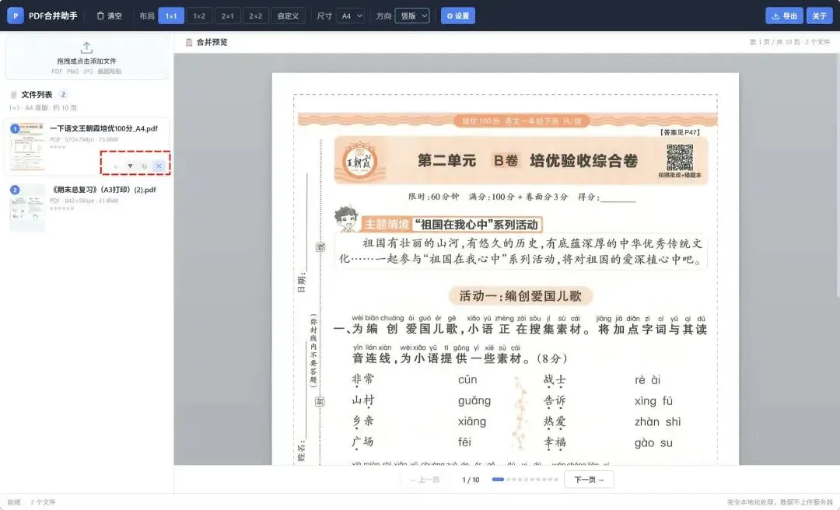Go to next page with 下一页
Screen dimensions: 840x510
tap(589, 480)
